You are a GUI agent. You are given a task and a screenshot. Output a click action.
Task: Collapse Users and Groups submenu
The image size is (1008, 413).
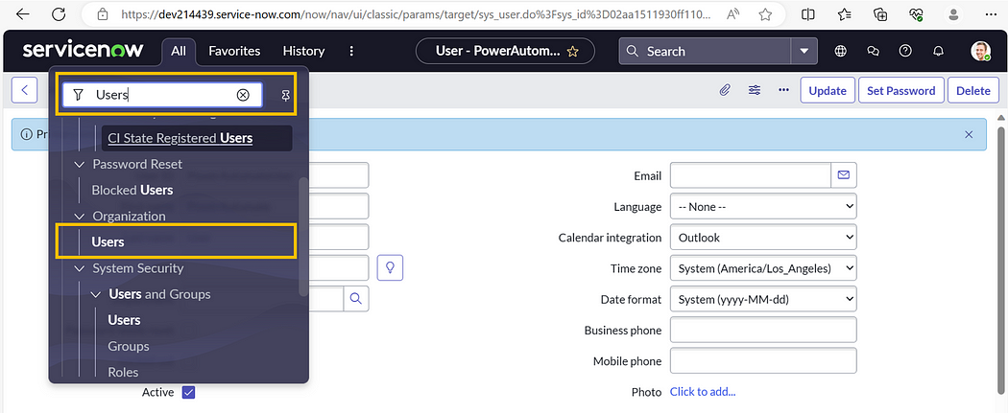point(96,295)
